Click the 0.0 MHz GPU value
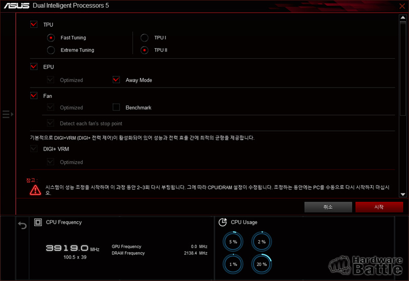The height and width of the screenshot is (281, 409). click(199, 247)
